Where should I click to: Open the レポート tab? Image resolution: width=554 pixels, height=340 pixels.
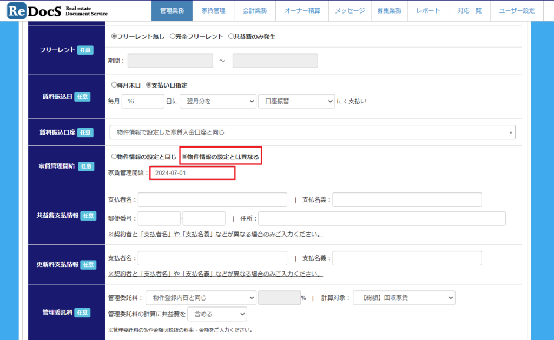[428, 11]
